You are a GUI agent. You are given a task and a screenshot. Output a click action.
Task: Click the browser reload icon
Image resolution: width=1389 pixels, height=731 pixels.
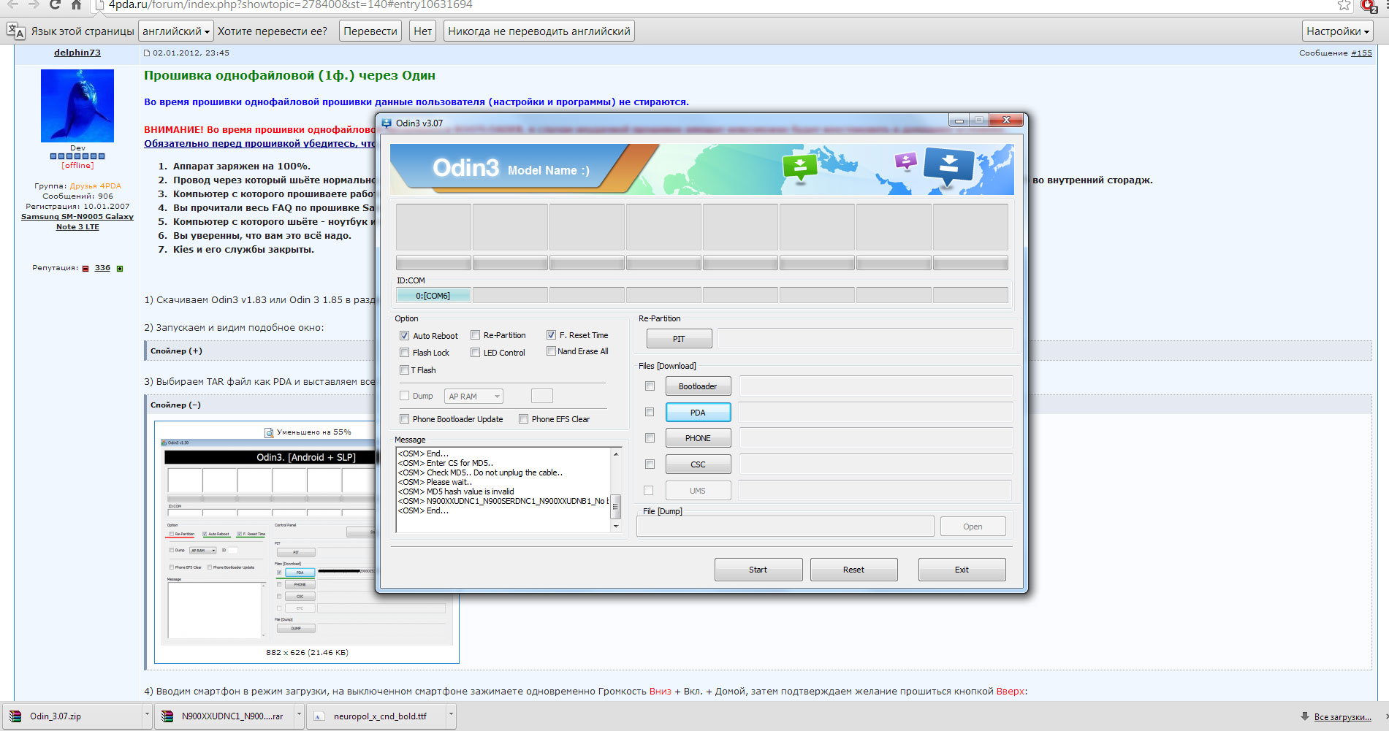pyautogui.click(x=55, y=5)
